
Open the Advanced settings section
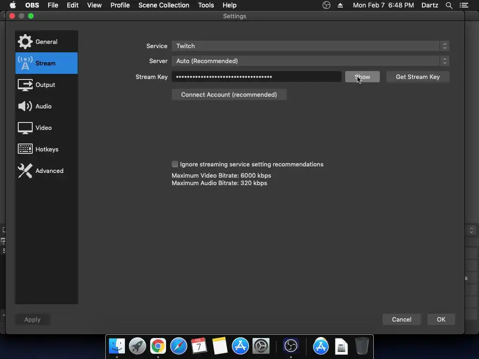46,171
